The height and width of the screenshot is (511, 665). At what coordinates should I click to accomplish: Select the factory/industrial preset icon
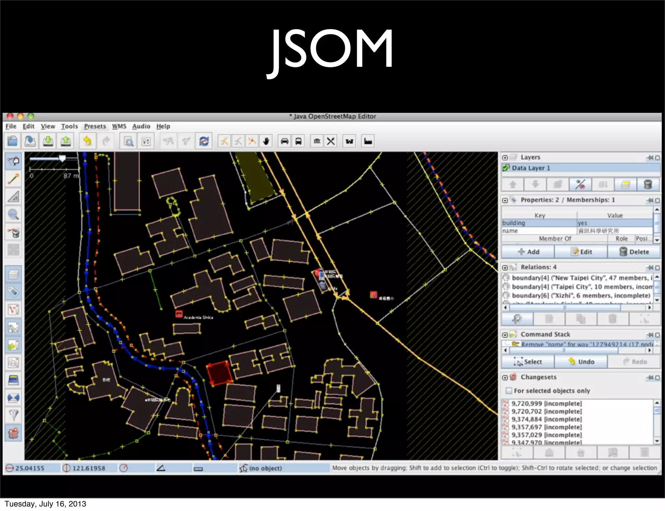(x=368, y=141)
